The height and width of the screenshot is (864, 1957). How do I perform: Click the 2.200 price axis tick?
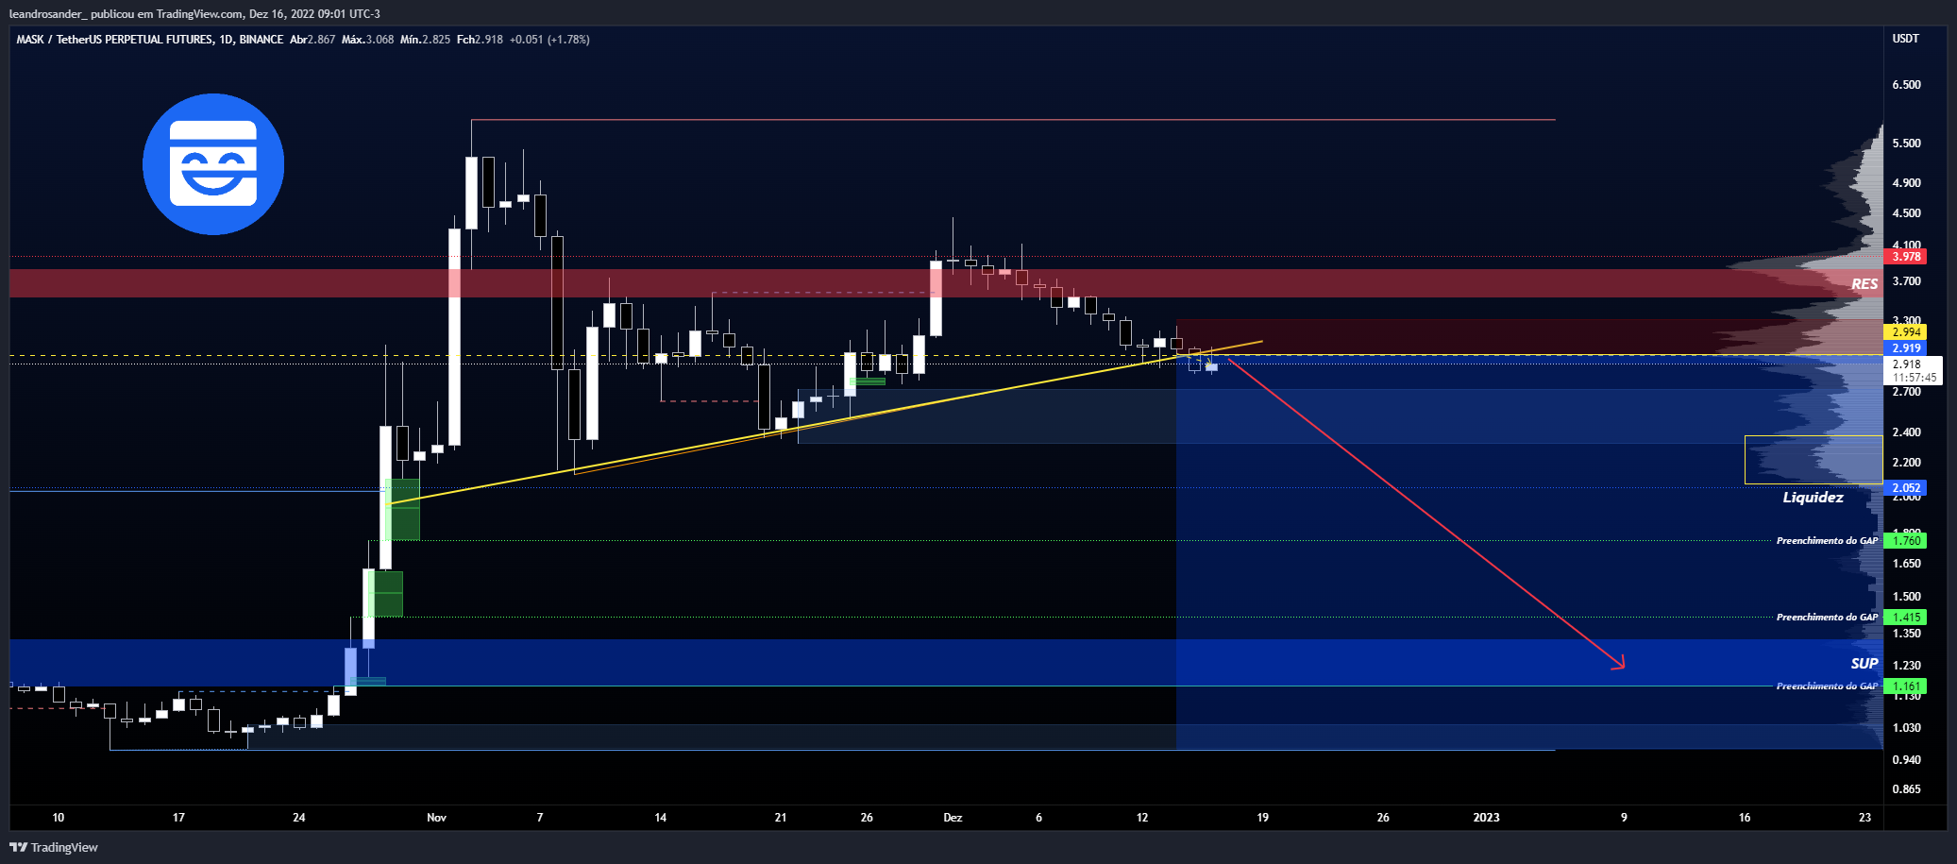[x=1906, y=463]
